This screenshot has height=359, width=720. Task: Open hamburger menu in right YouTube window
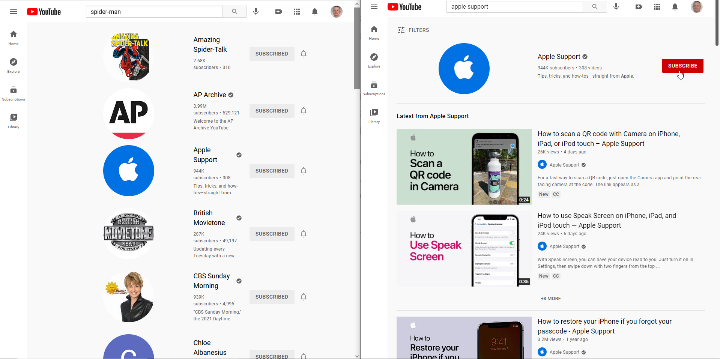(x=374, y=7)
